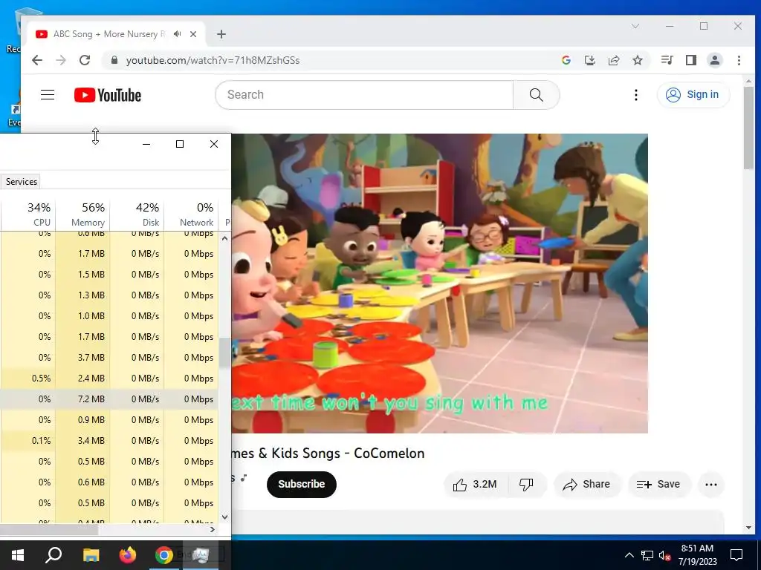The width and height of the screenshot is (761, 570).
Task: Show hidden system tray icons
Action: coord(629,555)
